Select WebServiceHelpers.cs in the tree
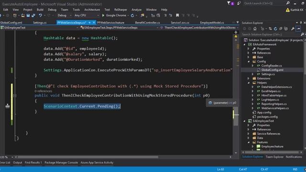Screen dimensions: 306x172 coord(275,108)
